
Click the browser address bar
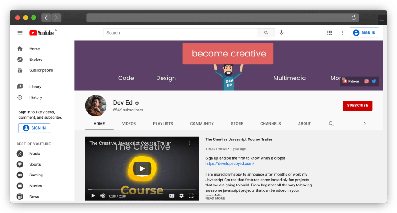tap(222, 18)
